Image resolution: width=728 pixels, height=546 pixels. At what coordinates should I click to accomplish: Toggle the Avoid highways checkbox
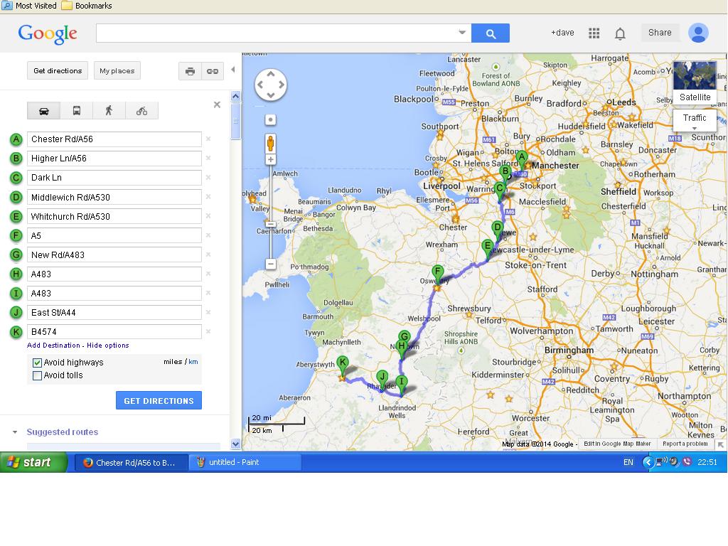37,363
